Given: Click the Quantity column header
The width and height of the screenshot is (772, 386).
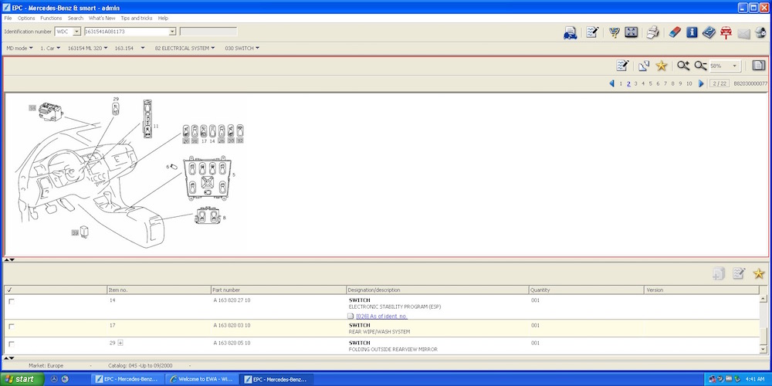Looking at the screenshot, I should 587,290.
